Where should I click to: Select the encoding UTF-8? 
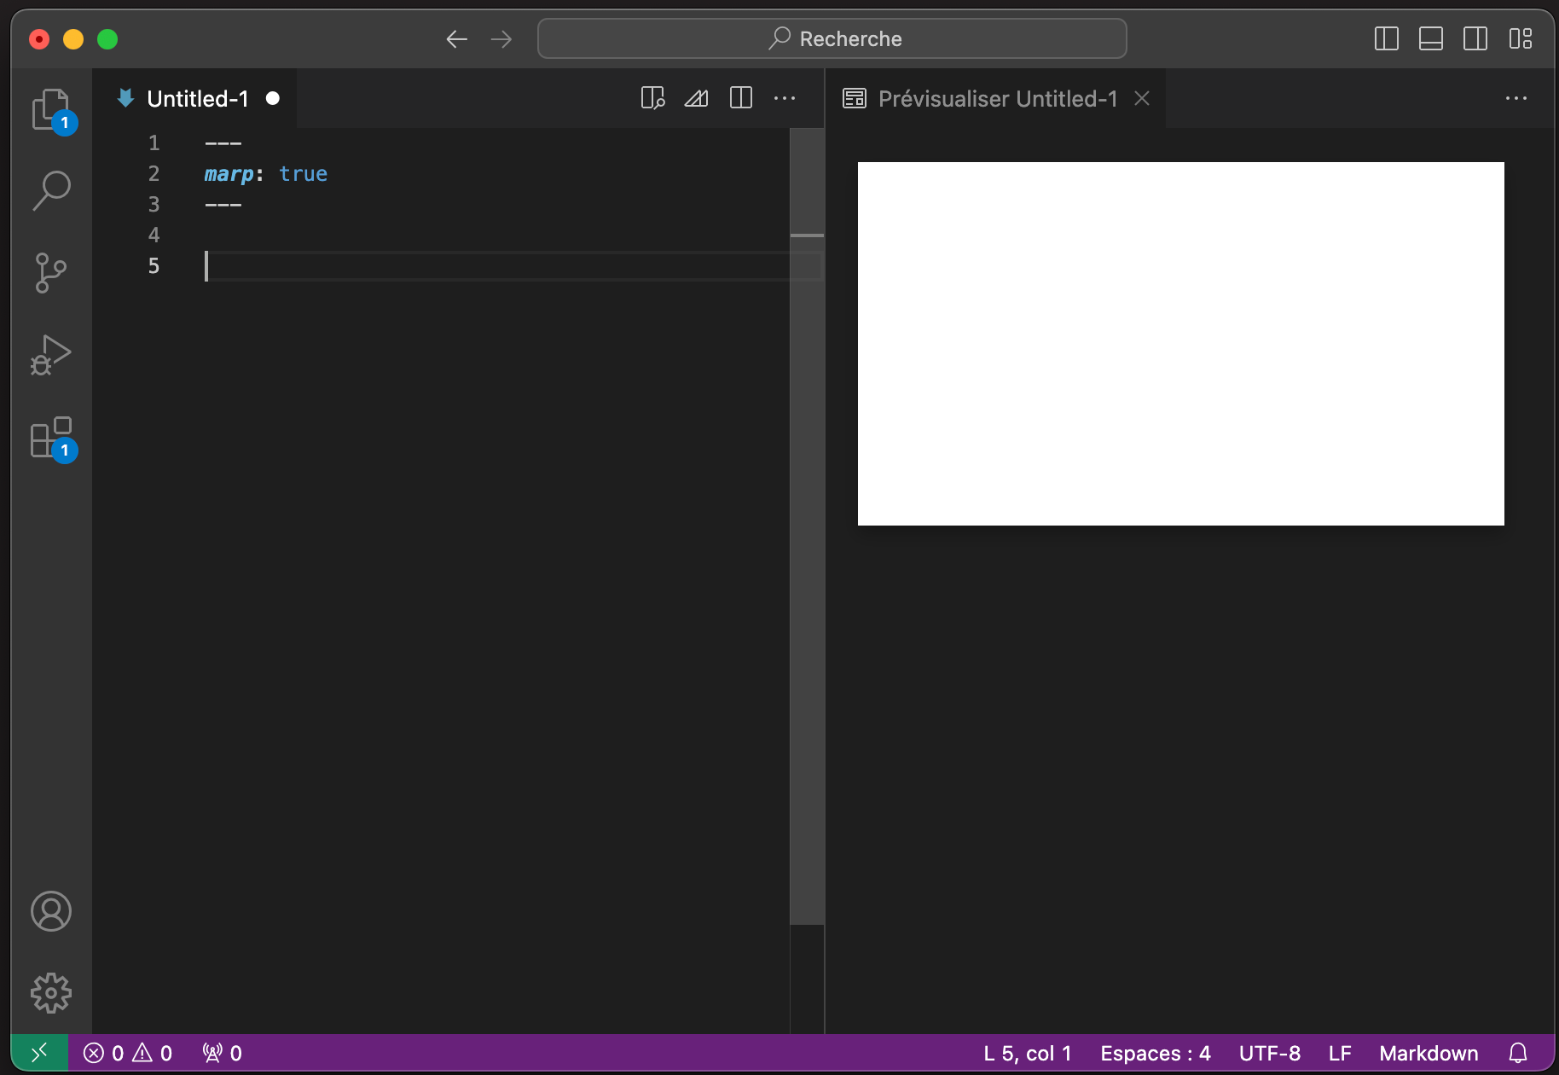click(x=1270, y=1053)
